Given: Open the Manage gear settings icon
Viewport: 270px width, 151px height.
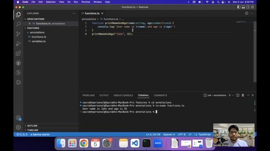Looking at the screenshot, I should (18, 127).
